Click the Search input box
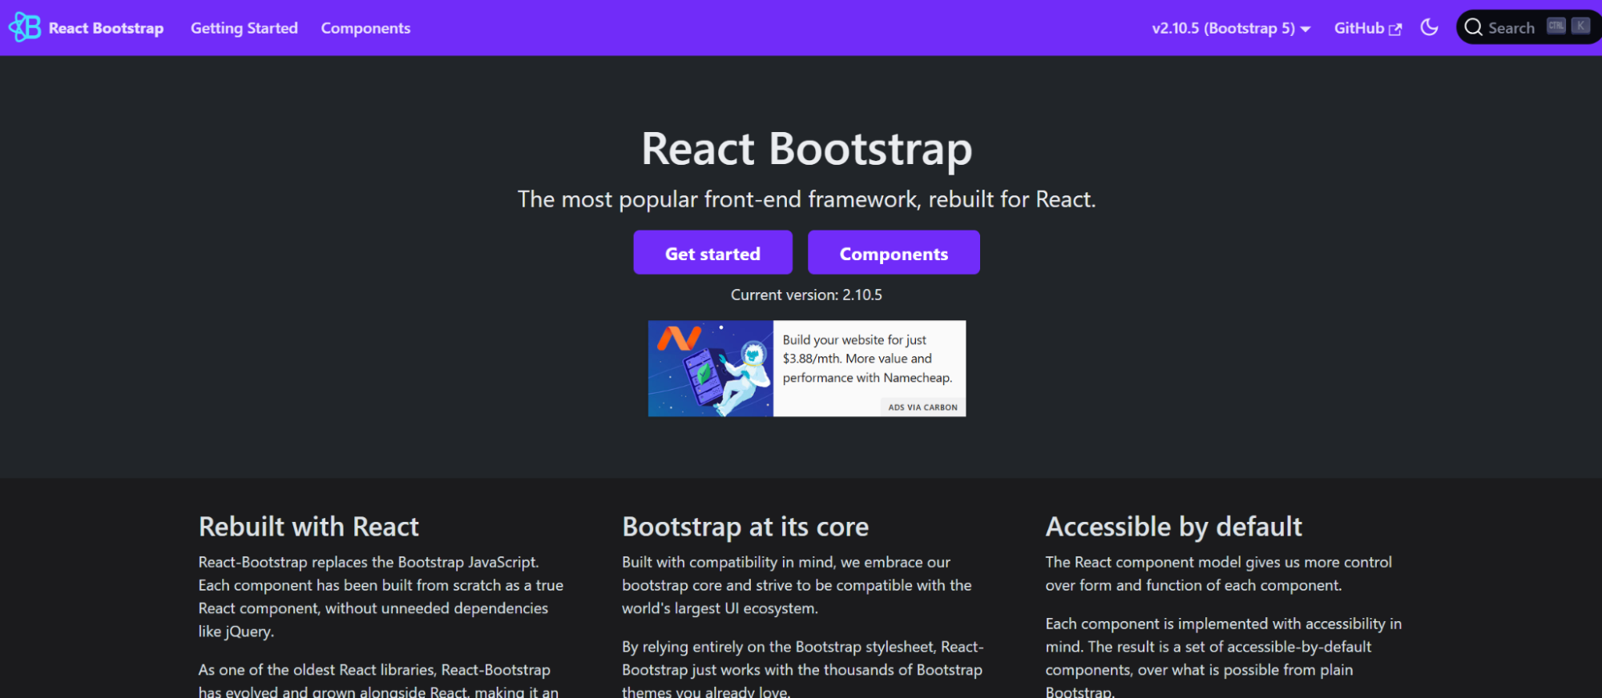This screenshot has width=1602, height=698. (x=1528, y=27)
